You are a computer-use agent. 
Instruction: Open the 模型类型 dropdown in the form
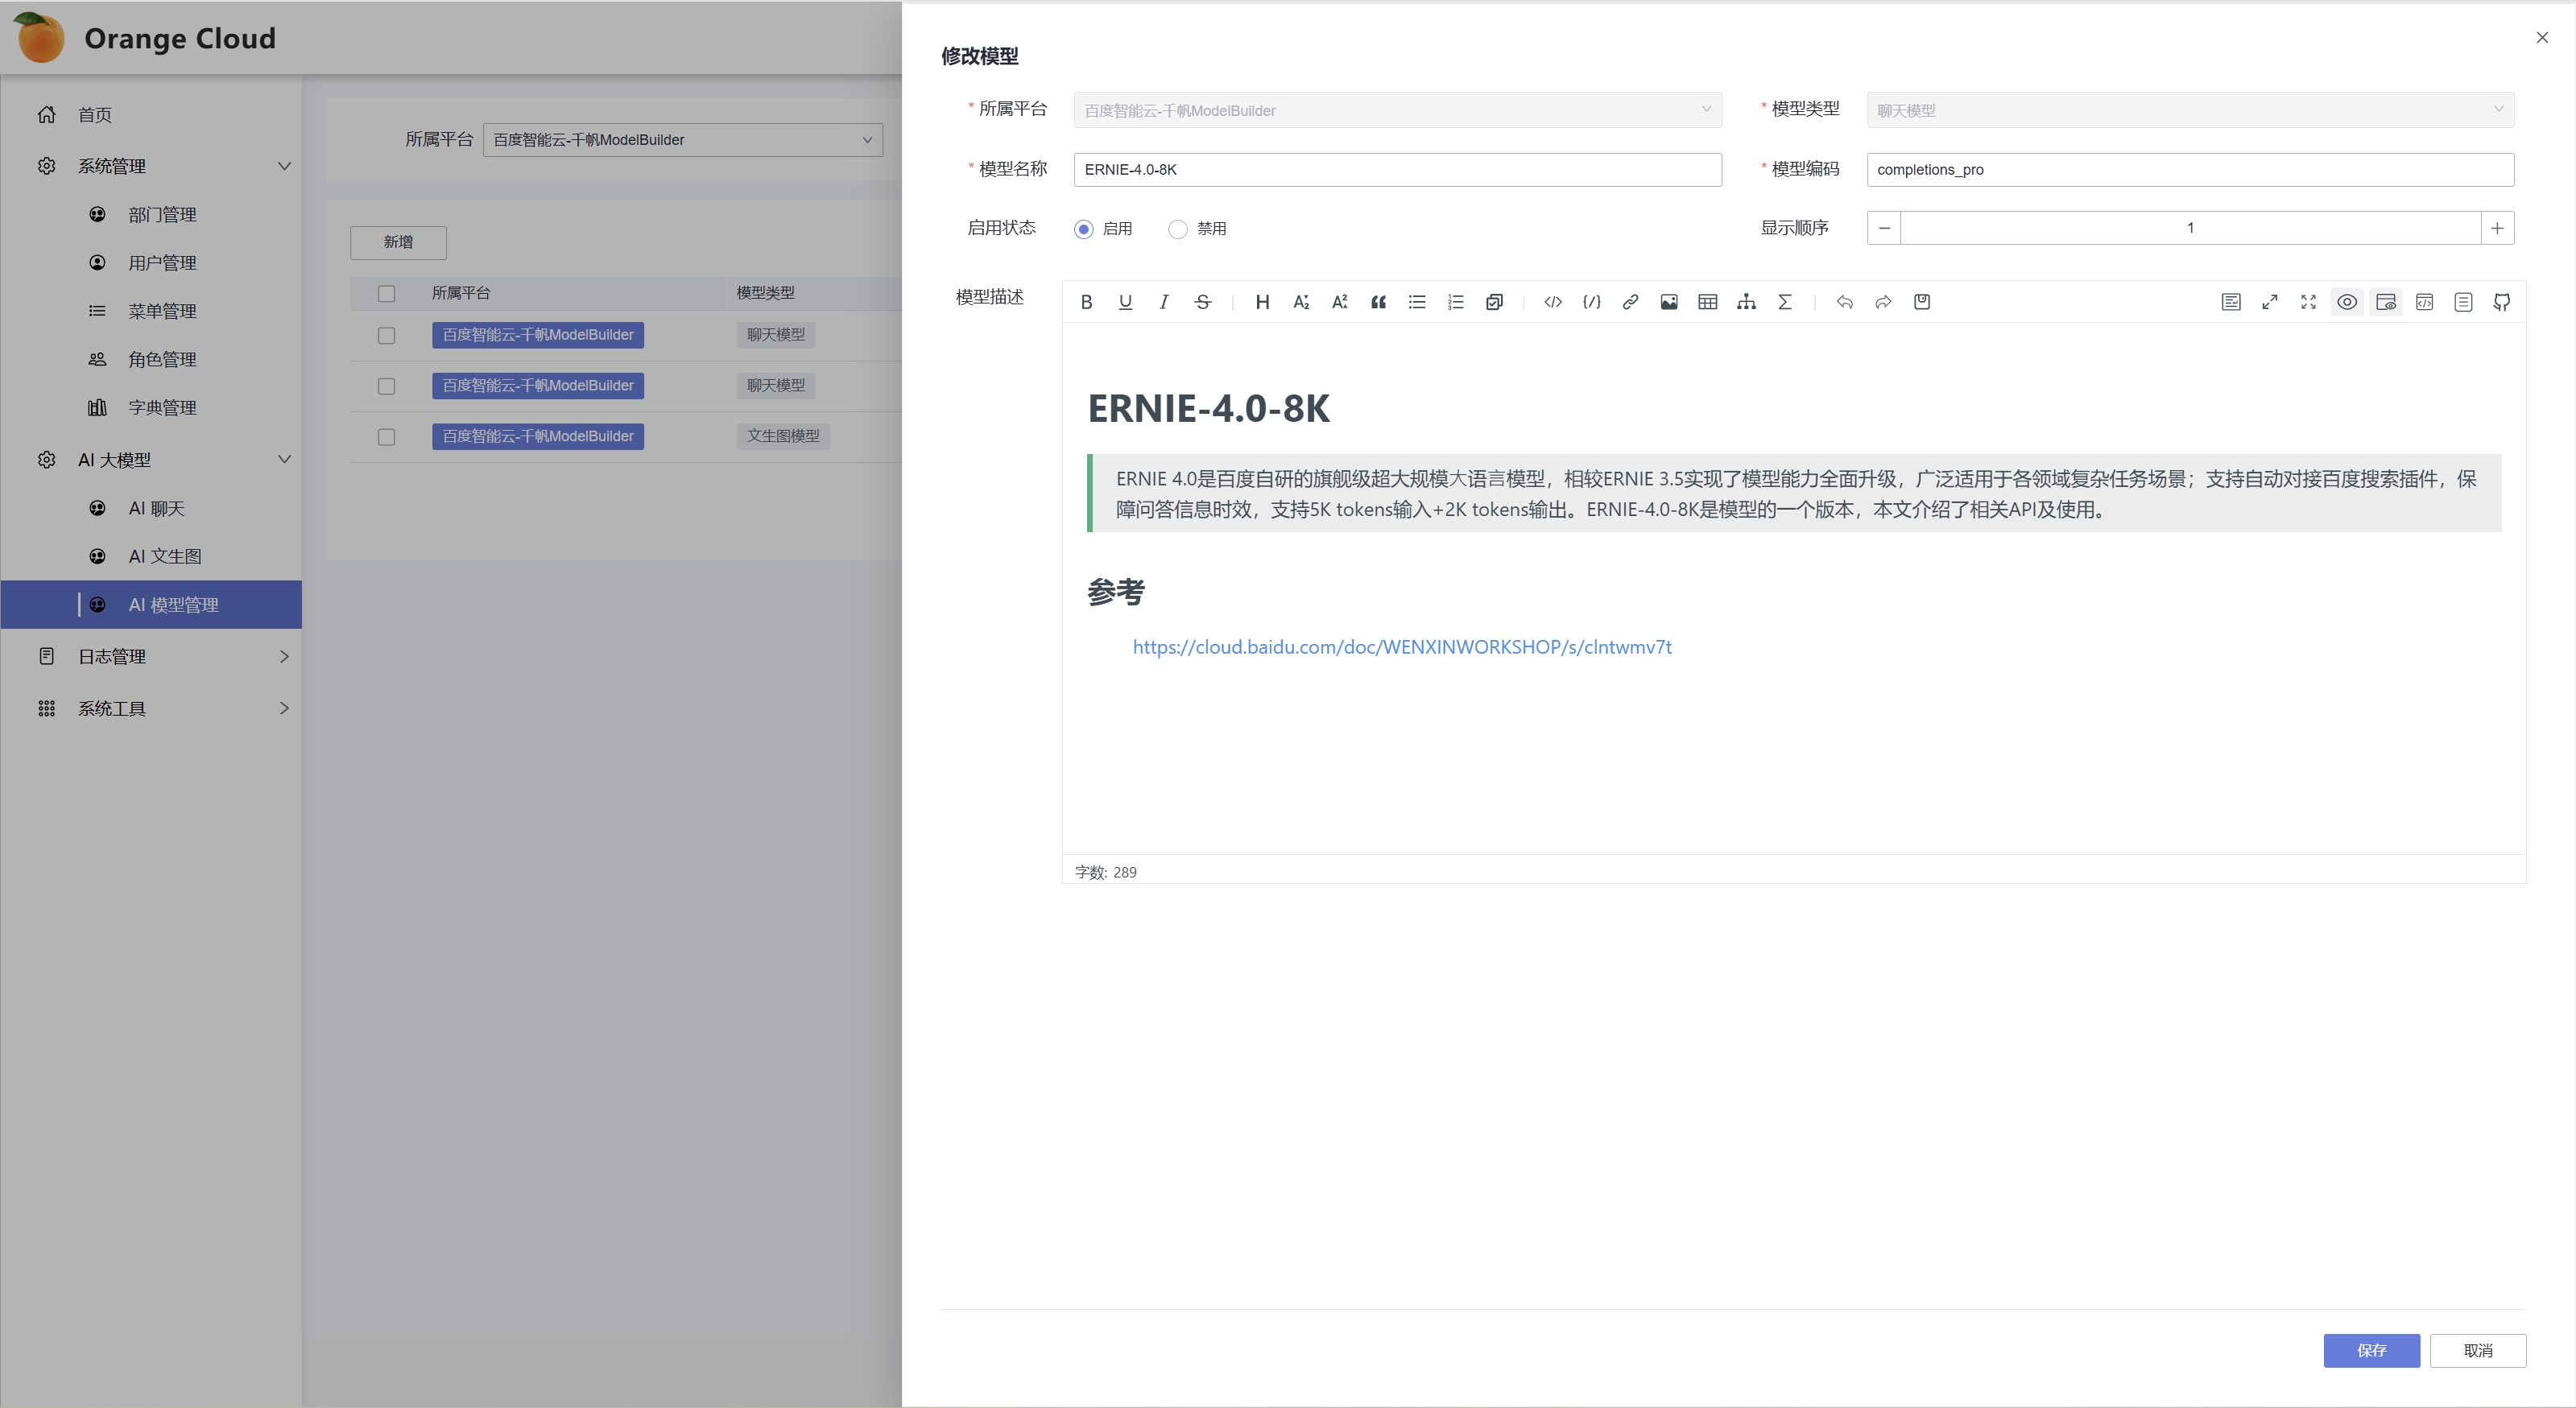click(x=2190, y=110)
